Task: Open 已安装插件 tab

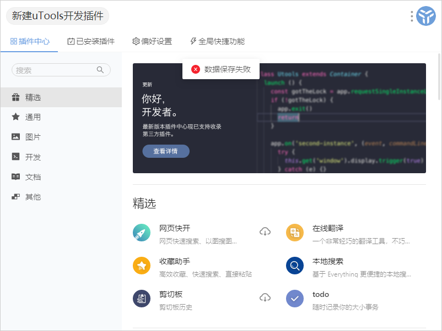Action: (91, 41)
